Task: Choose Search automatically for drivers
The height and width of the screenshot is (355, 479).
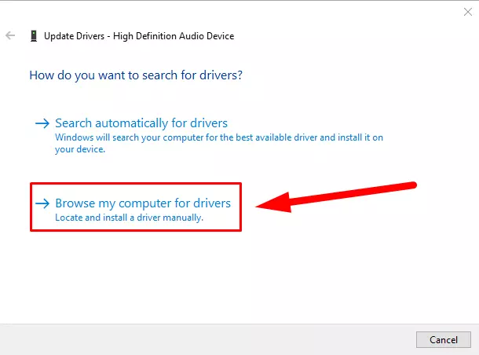Action: click(141, 123)
